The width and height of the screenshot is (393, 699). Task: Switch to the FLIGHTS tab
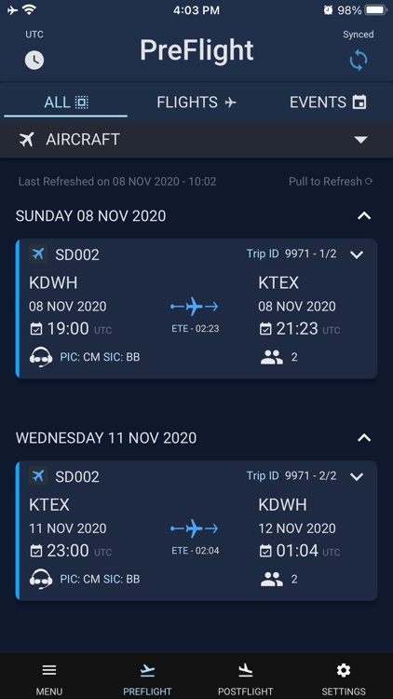click(196, 103)
